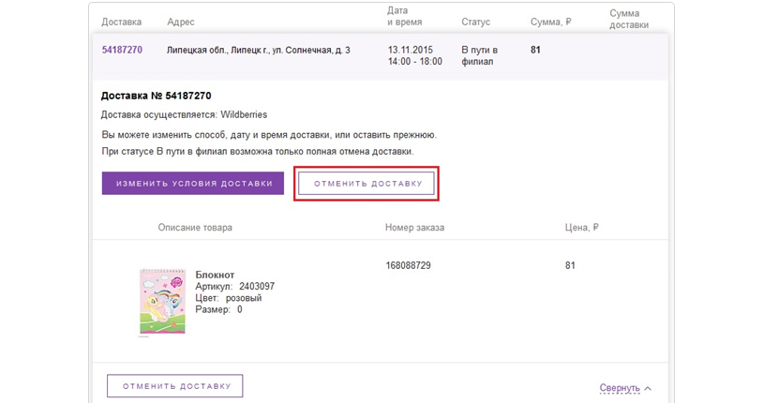Screen dimensions: 778x403
Task: Select the Блокнот product name
Action: coord(215,275)
